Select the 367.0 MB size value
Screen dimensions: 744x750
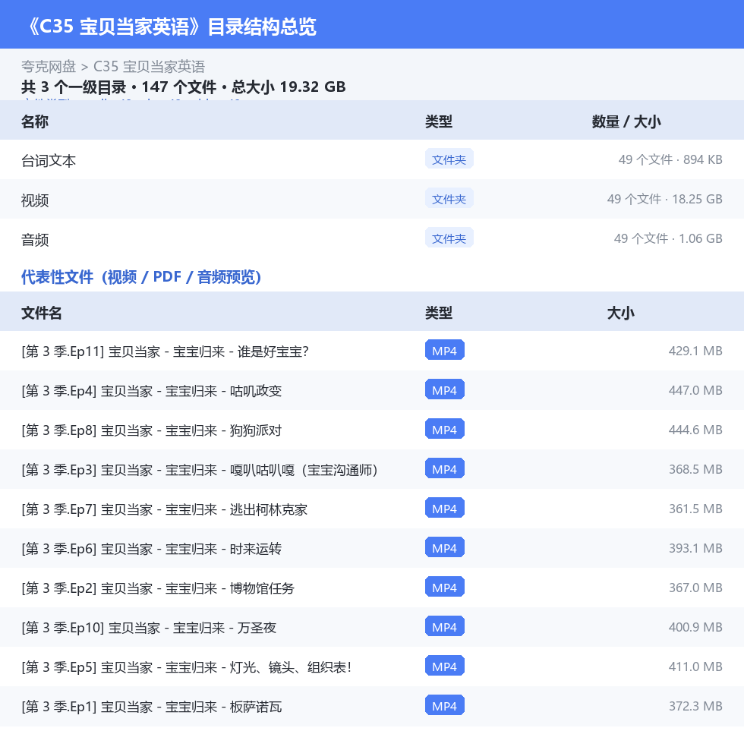(x=695, y=588)
